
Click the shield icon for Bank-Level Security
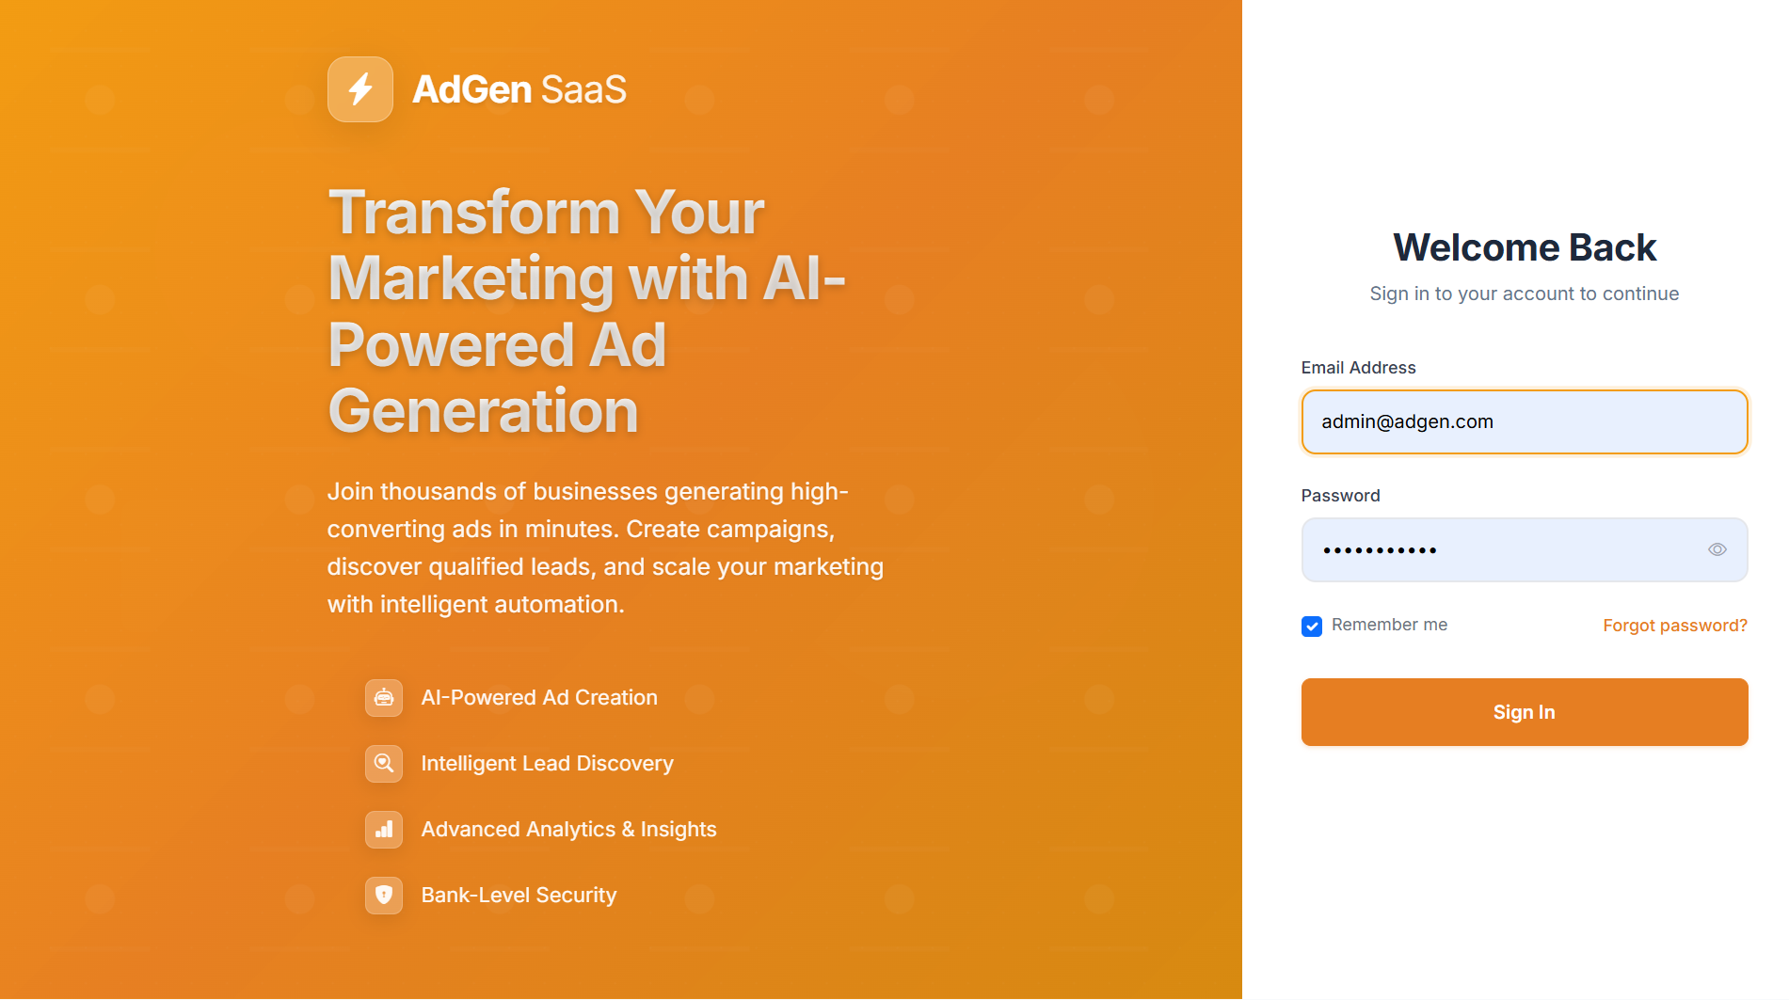tap(384, 896)
